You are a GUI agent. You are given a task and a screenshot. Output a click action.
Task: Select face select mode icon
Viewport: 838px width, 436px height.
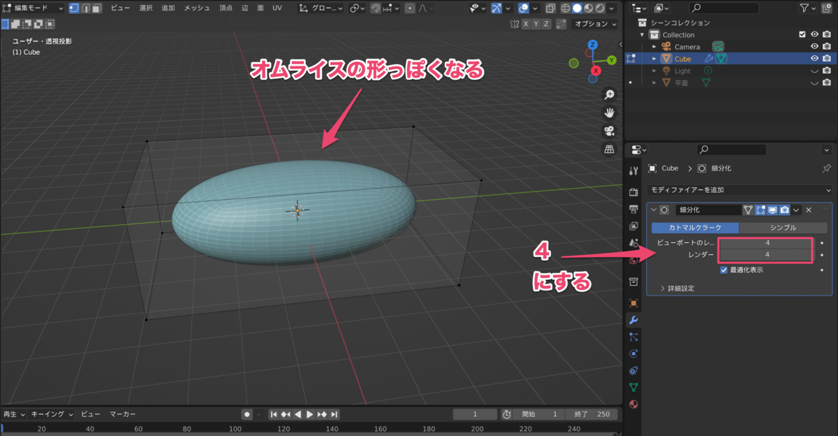96,8
